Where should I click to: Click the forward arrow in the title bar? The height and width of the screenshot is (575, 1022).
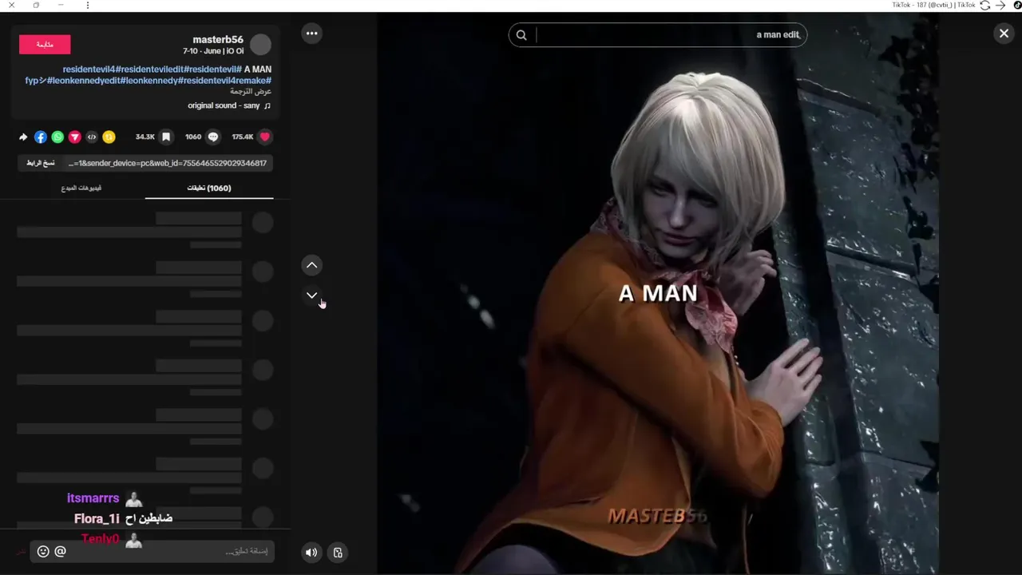point(1000,5)
